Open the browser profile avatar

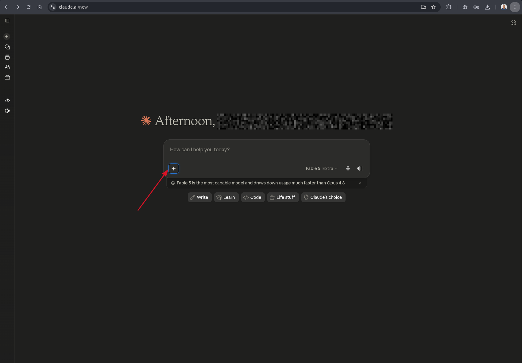[x=504, y=7]
